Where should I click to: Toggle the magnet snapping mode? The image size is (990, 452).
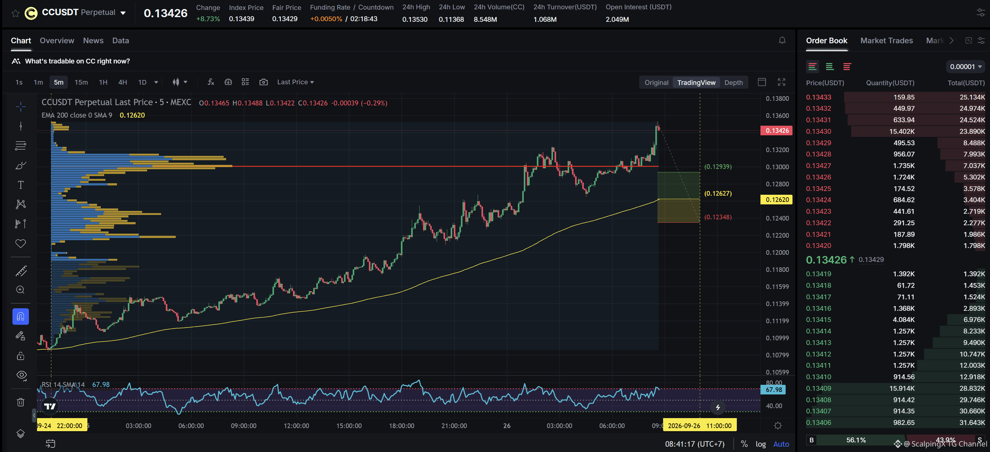coord(21,316)
